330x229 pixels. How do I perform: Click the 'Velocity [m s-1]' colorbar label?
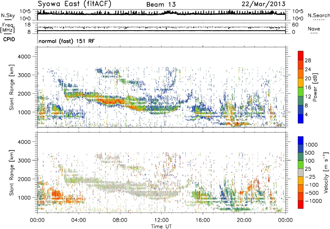[x=326, y=172]
